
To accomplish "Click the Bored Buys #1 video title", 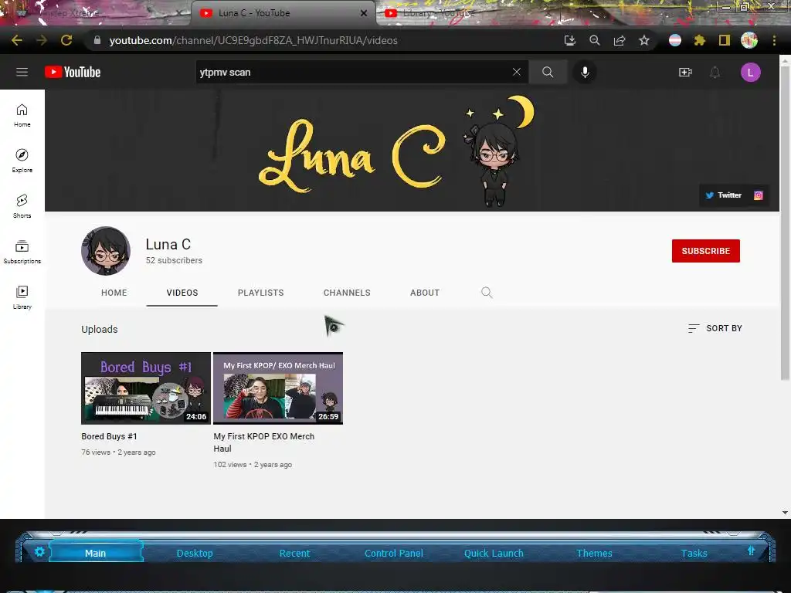I will click(x=109, y=437).
